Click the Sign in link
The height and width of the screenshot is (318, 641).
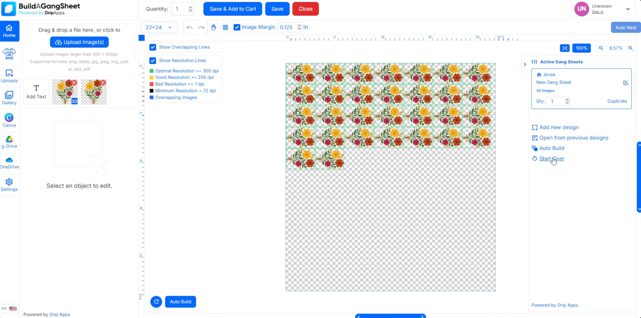pos(598,12)
